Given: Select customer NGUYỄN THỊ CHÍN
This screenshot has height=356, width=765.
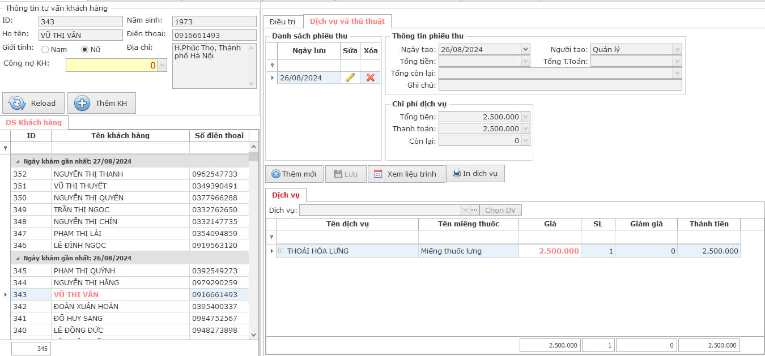Looking at the screenshot, I should point(86,221).
